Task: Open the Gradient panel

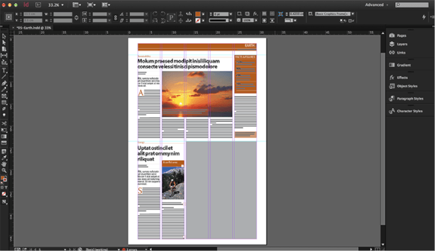Action: pyautogui.click(x=404, y=65)
